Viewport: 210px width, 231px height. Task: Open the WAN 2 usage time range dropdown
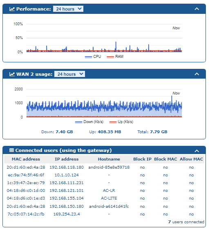pyautogui.click(x=69, y=74)
